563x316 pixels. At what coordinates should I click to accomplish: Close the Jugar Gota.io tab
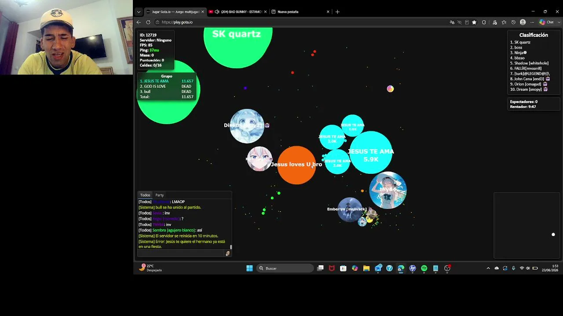click(202, 12)
